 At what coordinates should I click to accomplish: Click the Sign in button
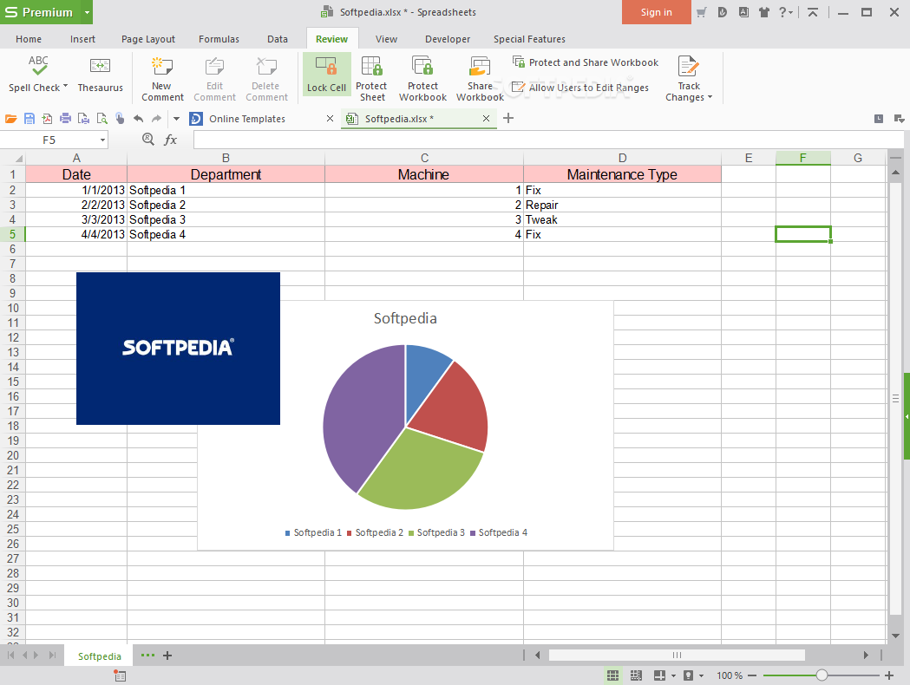657,12
